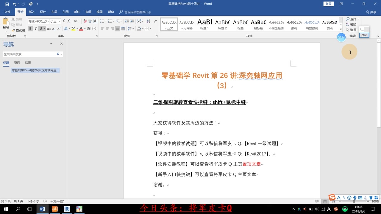Apply yellow text highlight color
This screenshot has width=381, height=214.
pyautogui.click(x=73, y=29)
